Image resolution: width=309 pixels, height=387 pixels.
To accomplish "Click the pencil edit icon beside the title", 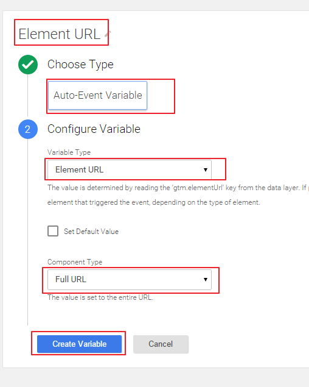I will click(x=108, y=34).
